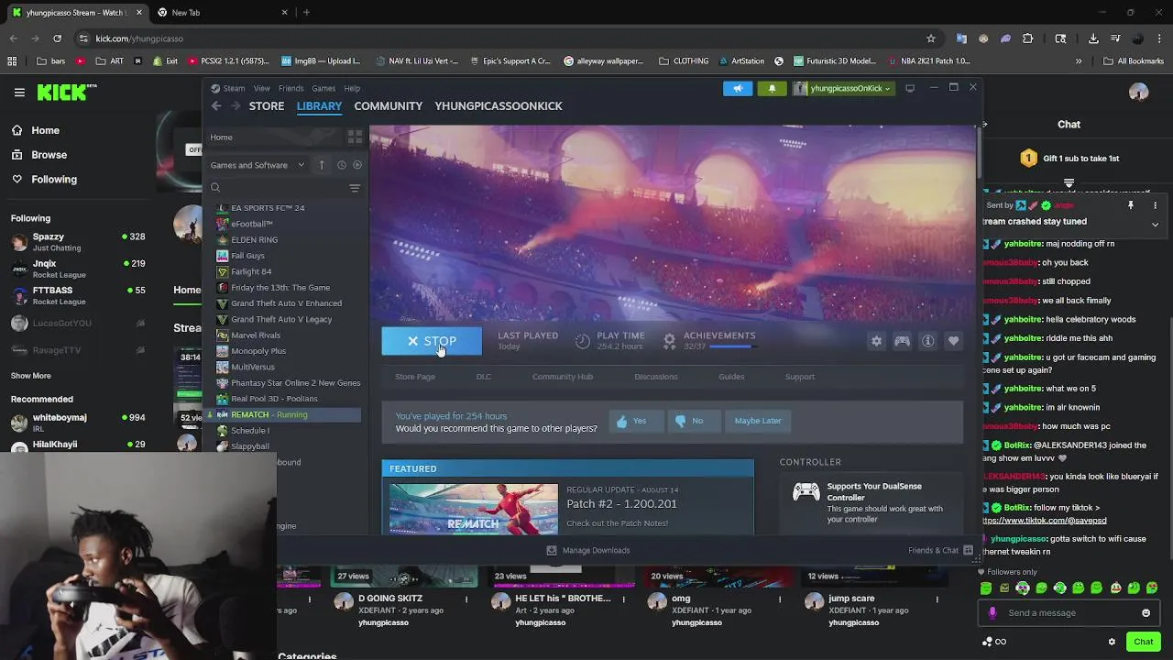Show all bookmarks overflow chevron

point(1078,61)
